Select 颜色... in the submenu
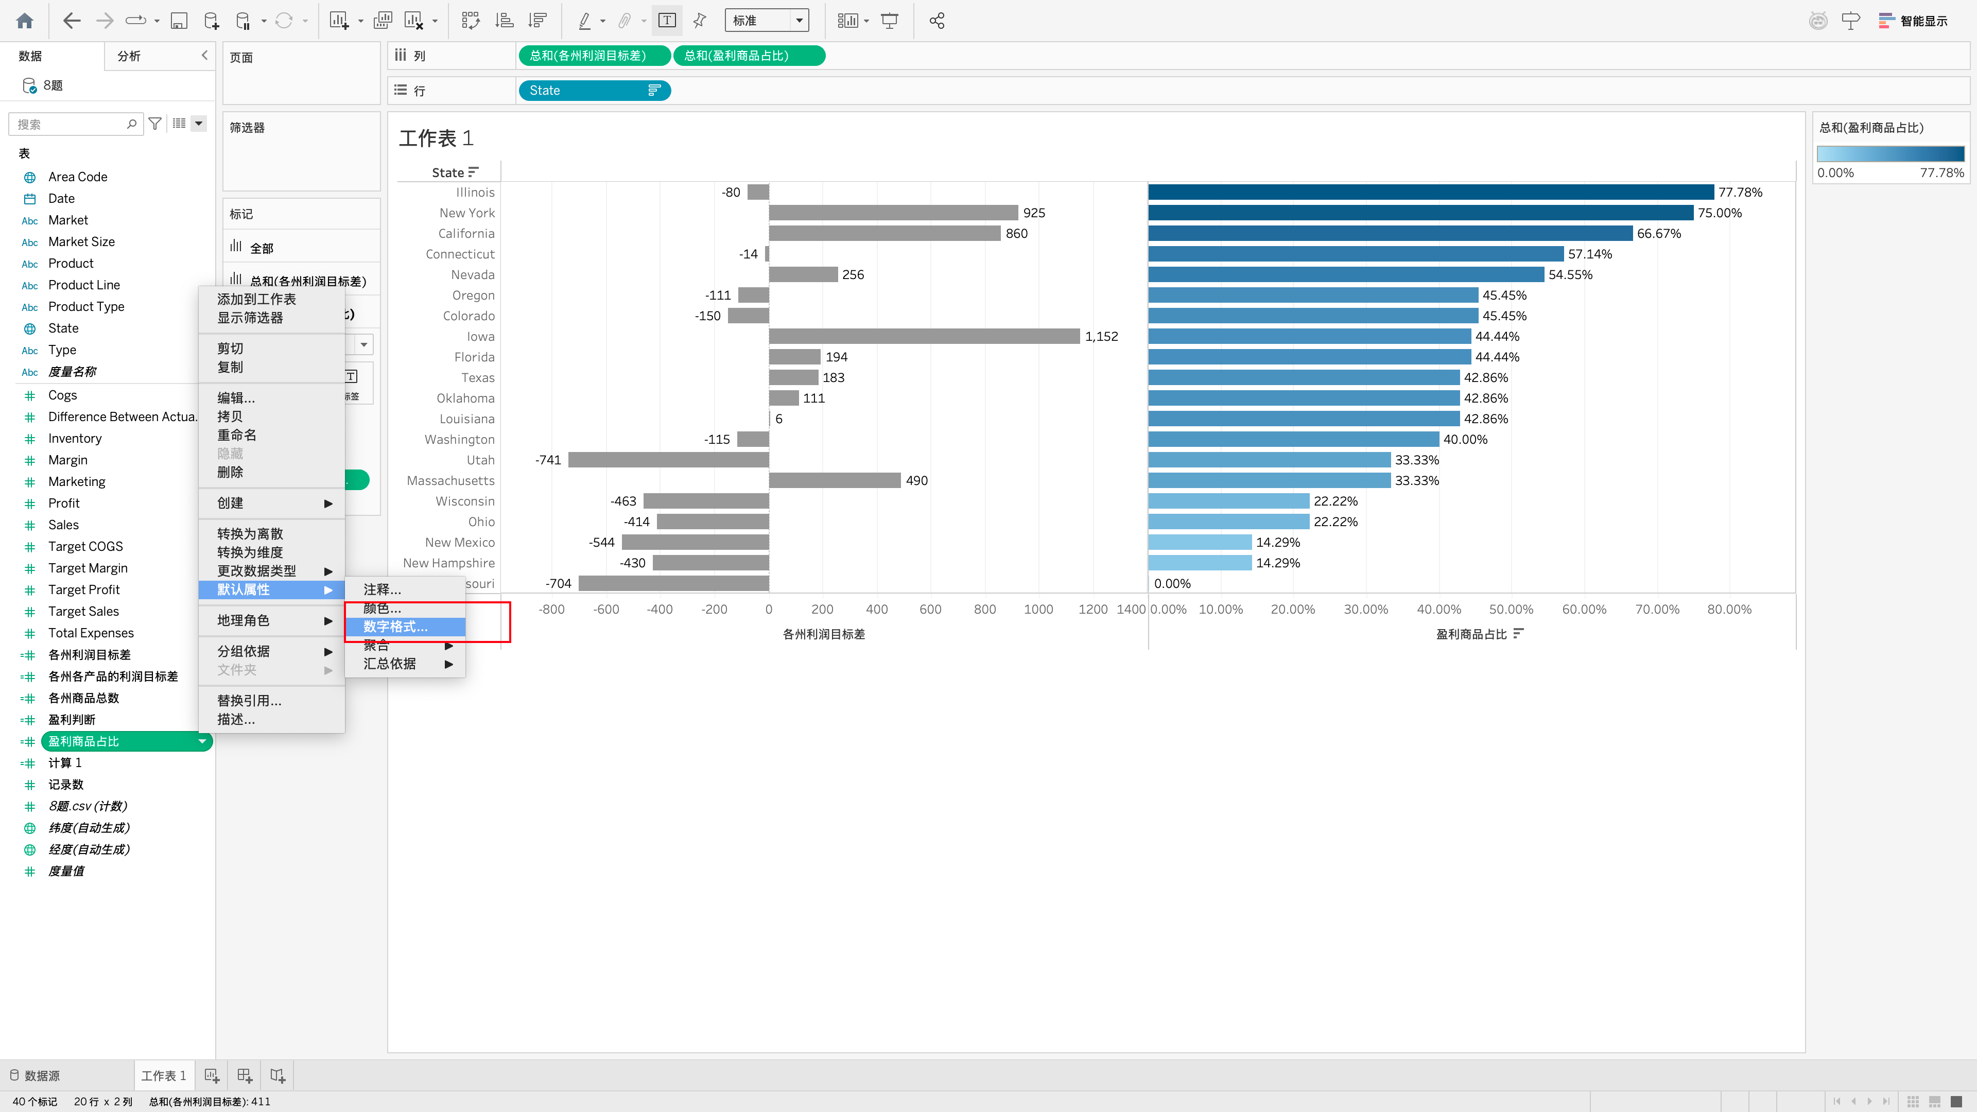Screen dimensions: 1977x1112 405,608
